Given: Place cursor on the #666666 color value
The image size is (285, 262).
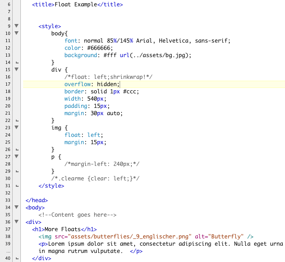Looking at the screenshot, I should [100, 48].
